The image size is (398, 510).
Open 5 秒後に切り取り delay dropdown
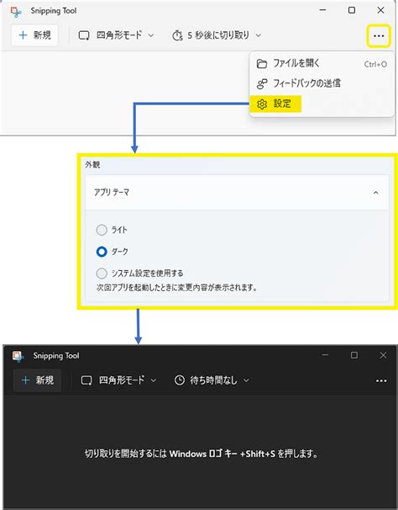[217, 35]
